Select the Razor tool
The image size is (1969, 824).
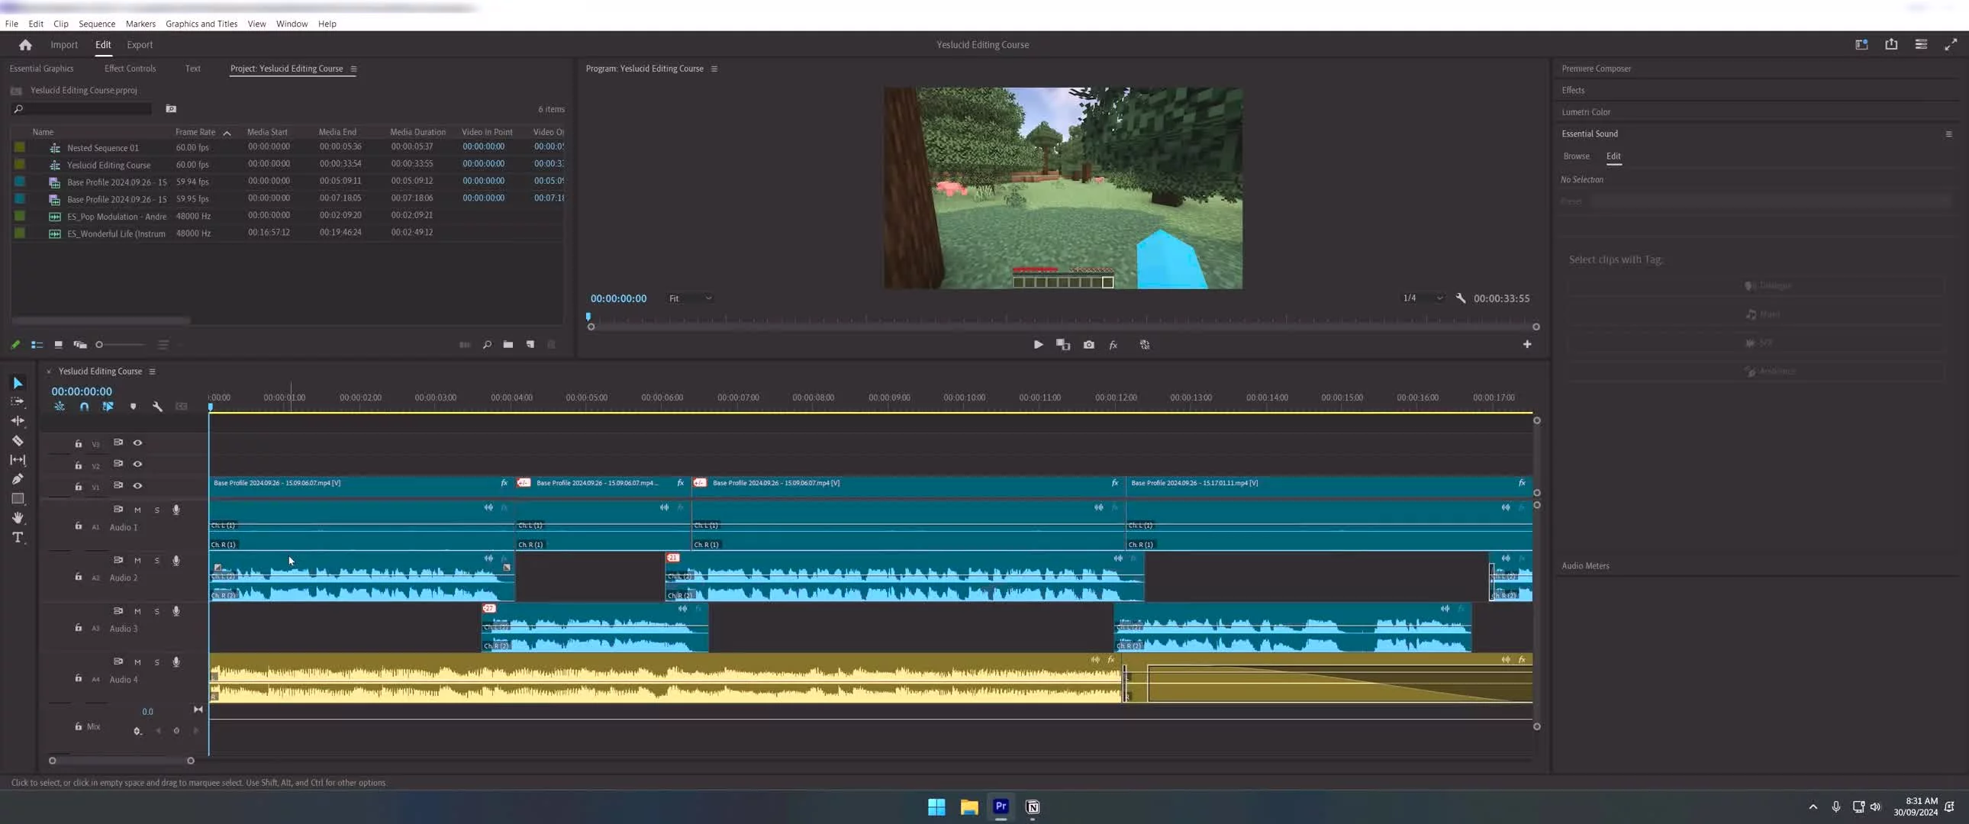coord(18,440)
